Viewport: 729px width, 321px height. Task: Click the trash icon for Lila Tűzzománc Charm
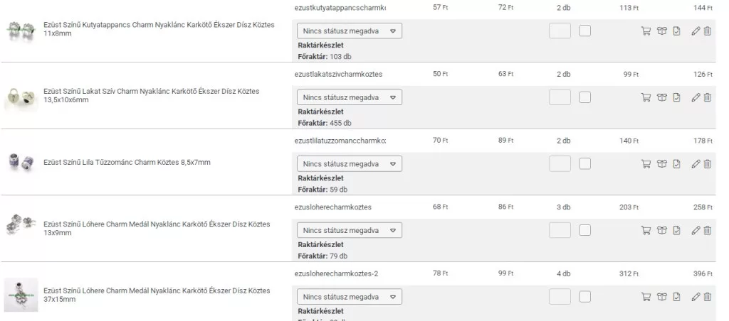707,164
